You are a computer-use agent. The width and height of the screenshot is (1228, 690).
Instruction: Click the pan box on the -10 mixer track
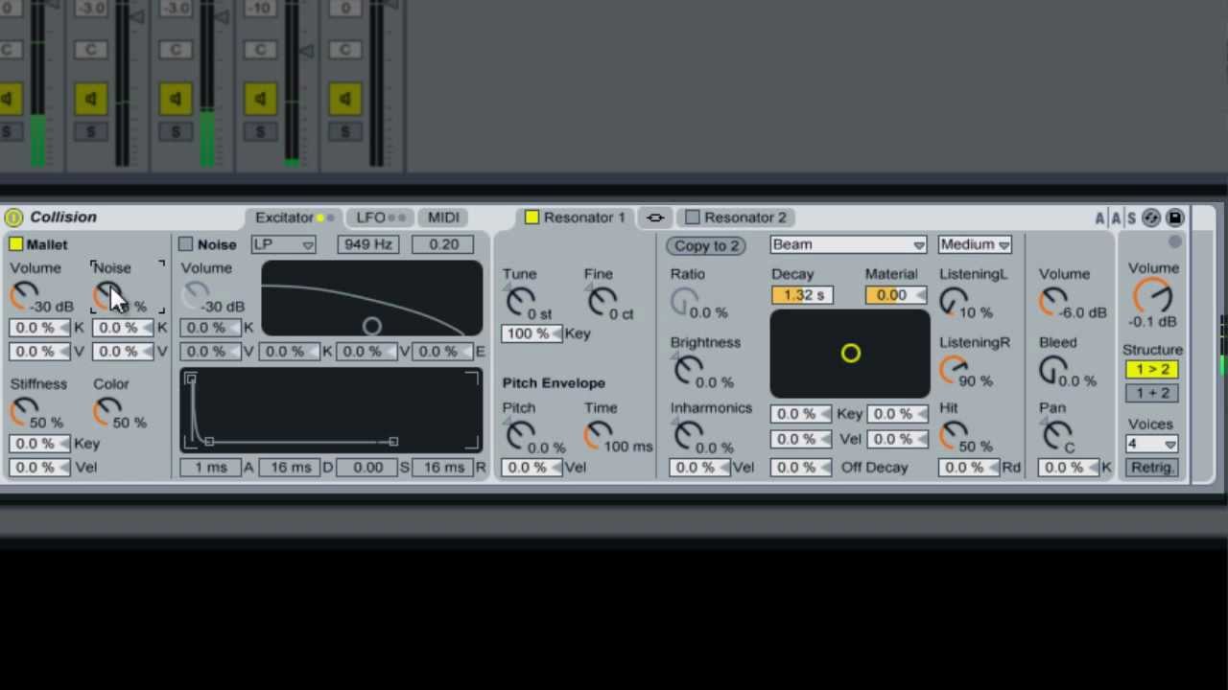tap(260, 49)
